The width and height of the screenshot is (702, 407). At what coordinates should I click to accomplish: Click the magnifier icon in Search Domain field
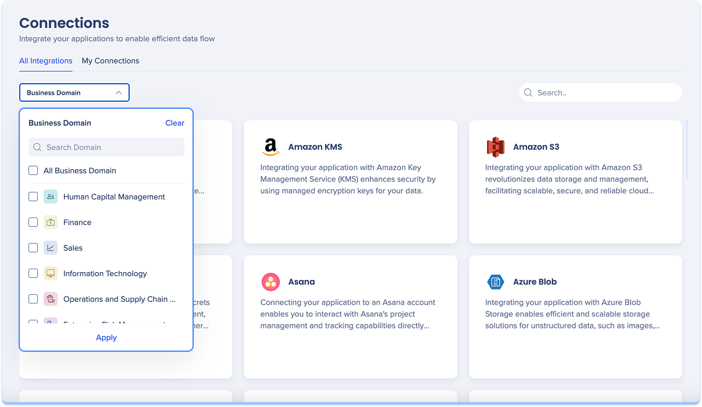(x=37, y=147)
